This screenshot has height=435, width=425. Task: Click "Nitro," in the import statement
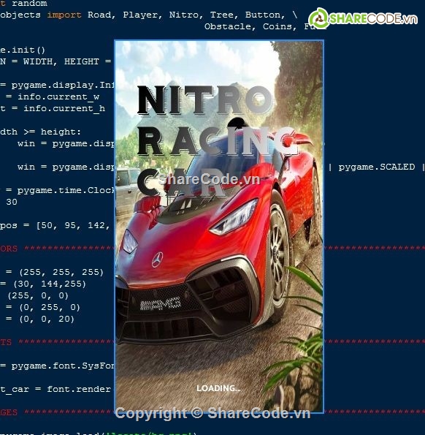[186, 15]
